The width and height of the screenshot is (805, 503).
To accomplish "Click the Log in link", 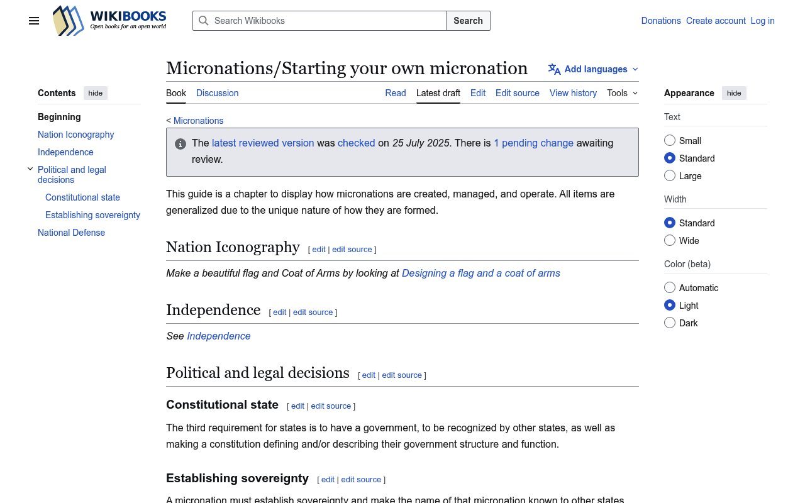I will pyautogui.click(x=762, y=21).
